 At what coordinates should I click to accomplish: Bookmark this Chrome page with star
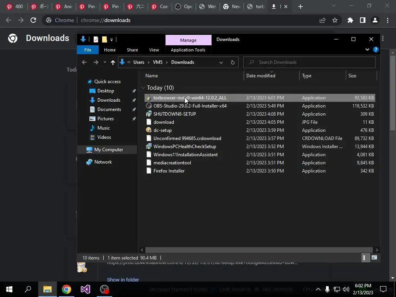(335, 20)
